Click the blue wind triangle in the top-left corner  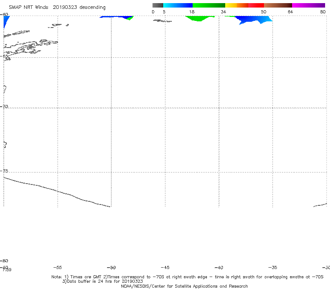6,20
